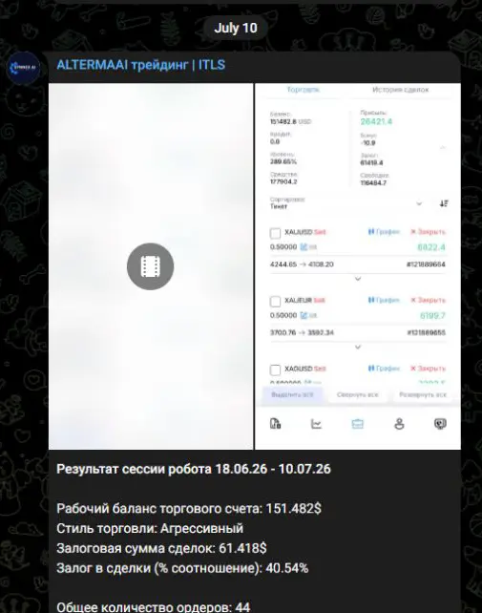The height and width of the screenshot is (613, 482).
Task: Expand the XAUUSD position details chevron
Action: click(358, 279)
